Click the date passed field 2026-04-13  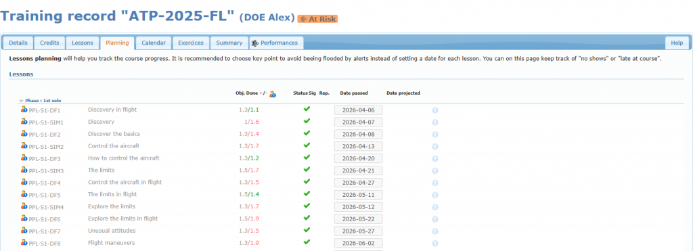358,146
